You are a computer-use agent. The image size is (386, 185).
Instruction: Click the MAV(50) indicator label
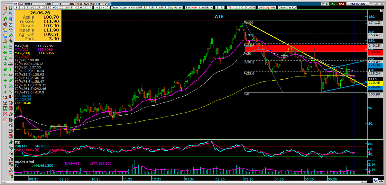click(x=22, y=46)
